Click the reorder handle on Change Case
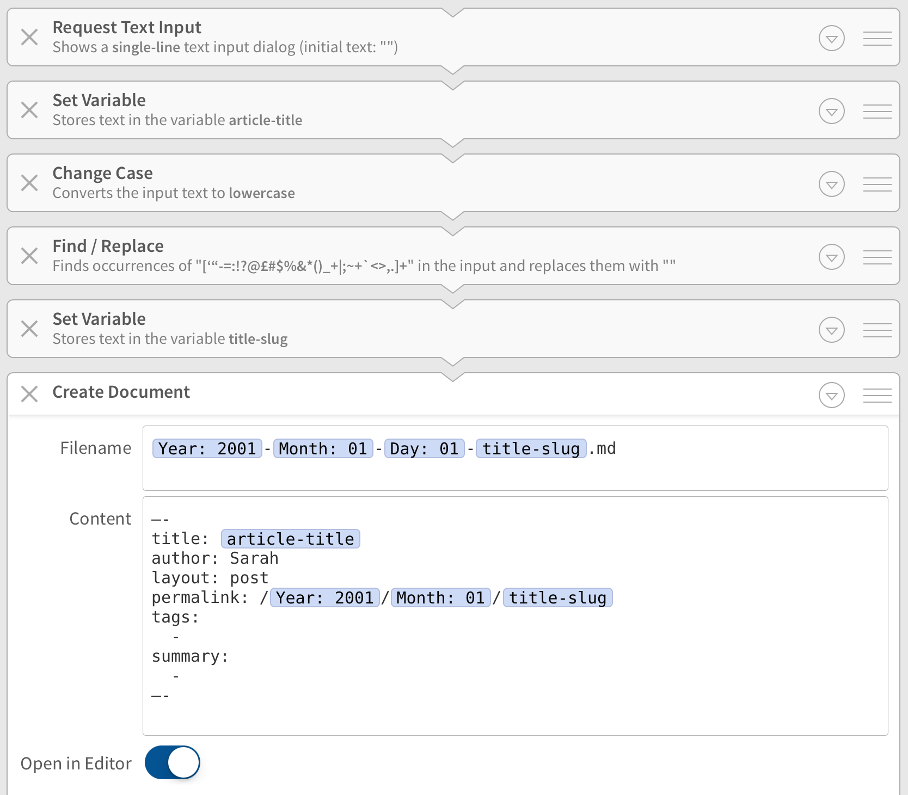Screen dimensions: 908x795 pos(876,184)
